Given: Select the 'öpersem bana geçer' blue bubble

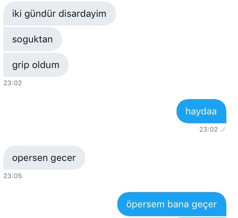Looking at the screenshot, I should pyautogui.click(x=172, y=204).
